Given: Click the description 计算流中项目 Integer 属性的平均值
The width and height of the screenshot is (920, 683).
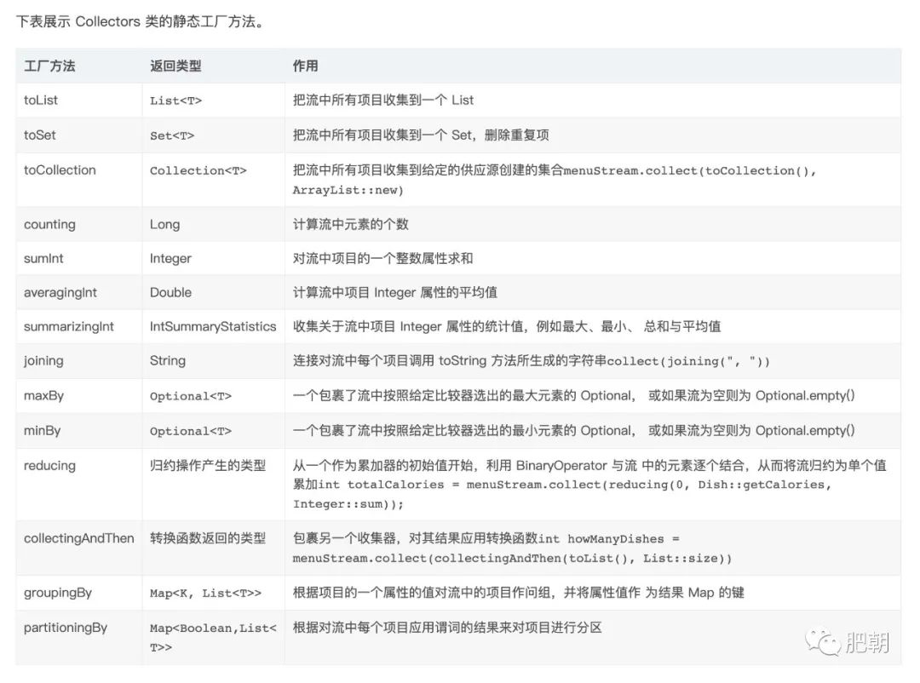Looking at the screenshot, I should coord(395,292).
